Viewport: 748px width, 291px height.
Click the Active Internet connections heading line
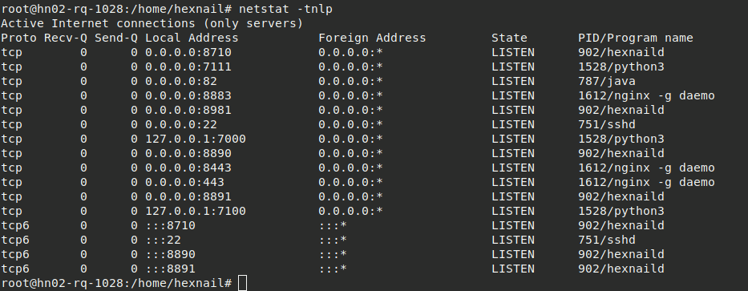[152, 23]
